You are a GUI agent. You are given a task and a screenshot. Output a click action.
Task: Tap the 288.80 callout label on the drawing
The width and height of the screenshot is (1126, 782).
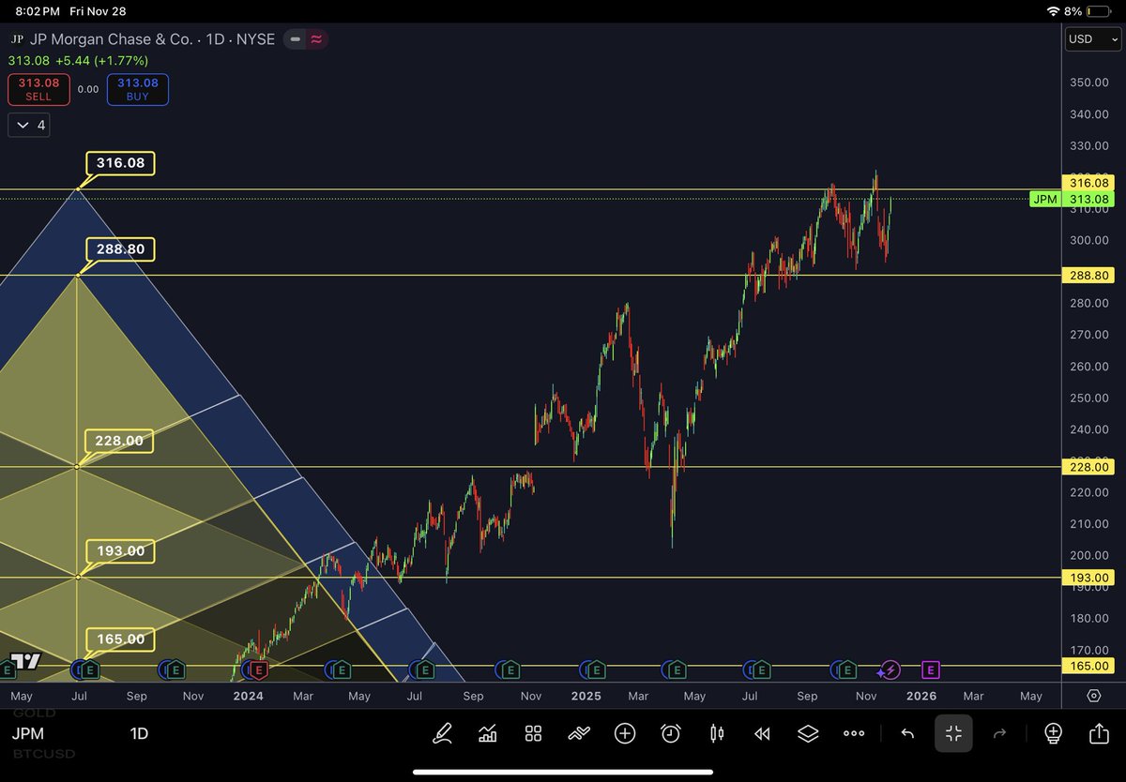pyautogui.click(x=120, y=249)
